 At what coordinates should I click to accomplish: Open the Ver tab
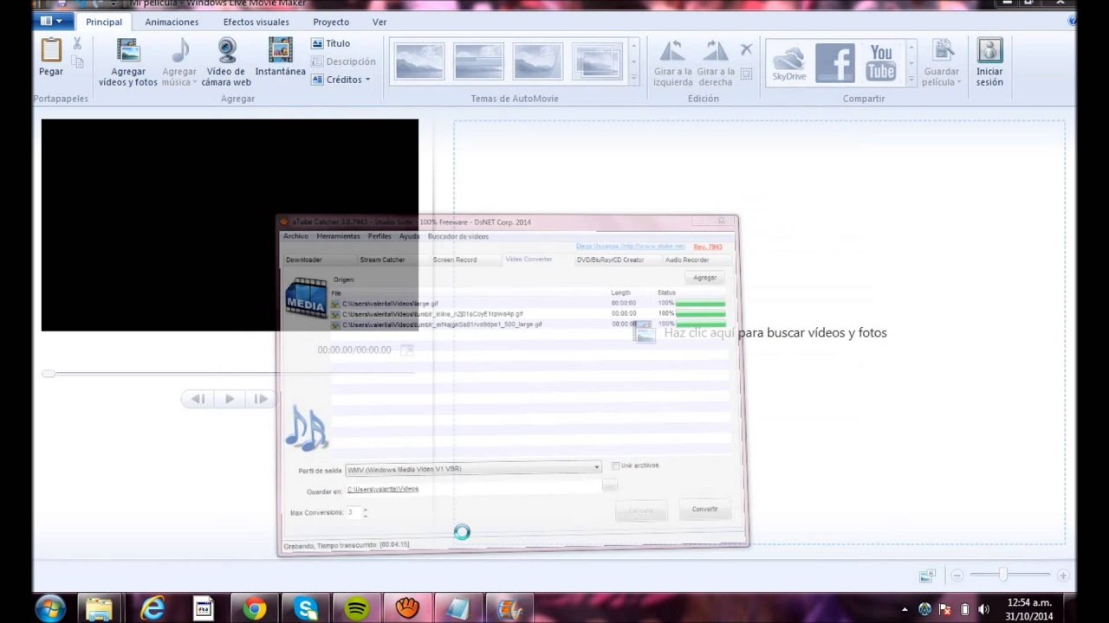coord(379,22)
